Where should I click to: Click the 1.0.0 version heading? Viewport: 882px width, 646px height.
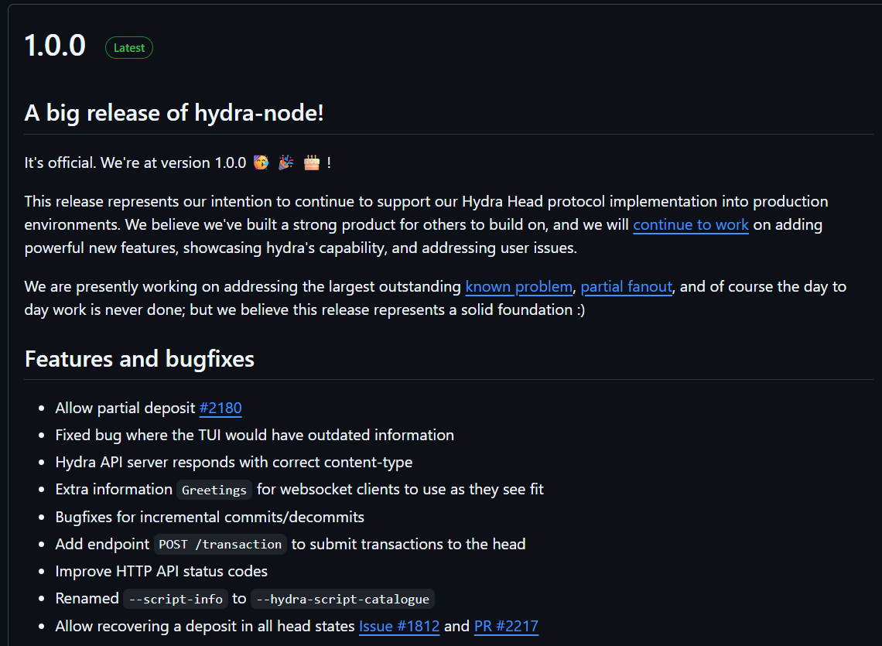(54, 46)
